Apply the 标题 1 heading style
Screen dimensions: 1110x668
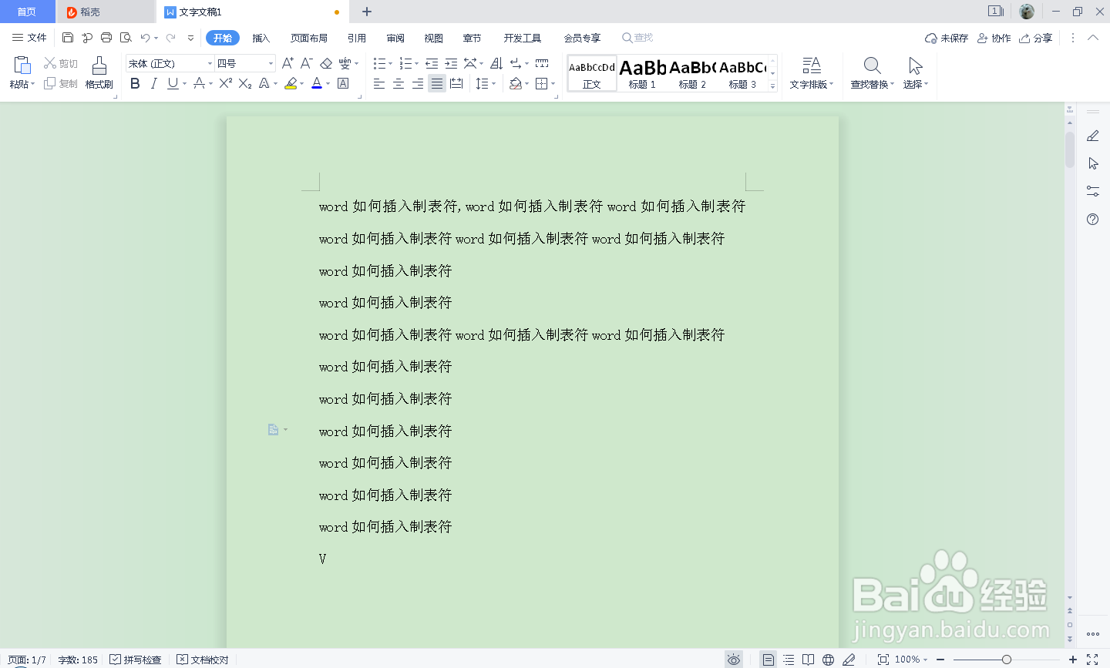[642, 73]
